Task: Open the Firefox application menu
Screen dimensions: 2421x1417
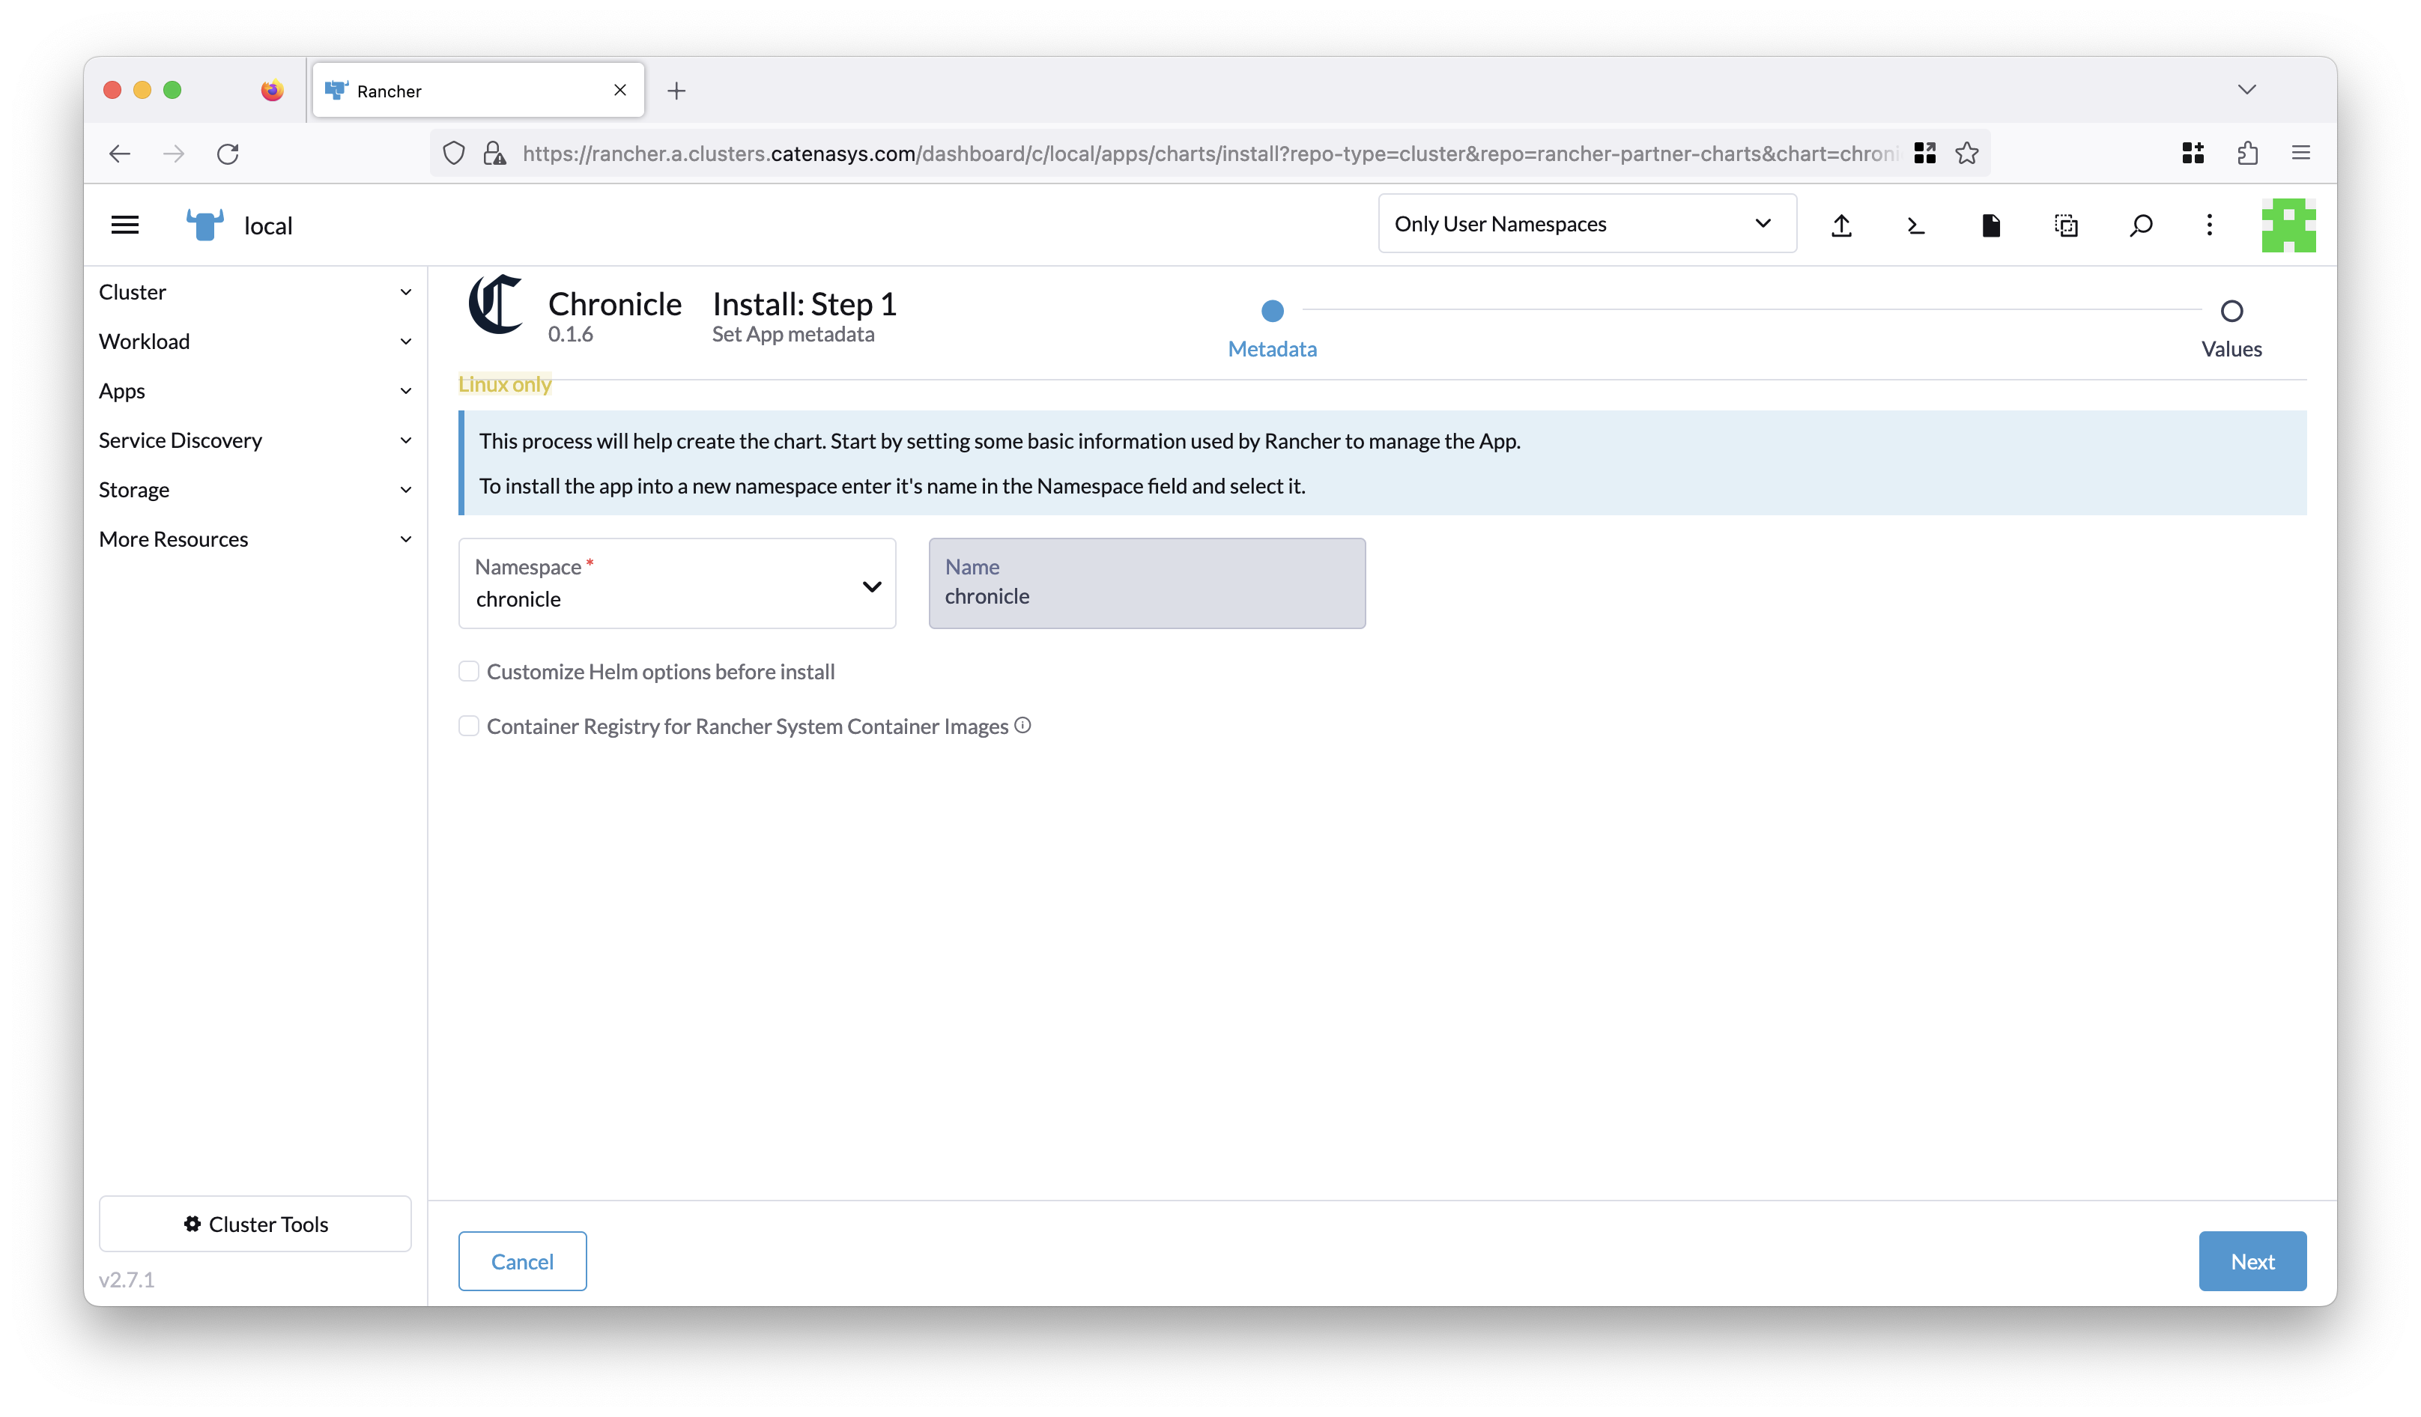Action: [2301, 153]
